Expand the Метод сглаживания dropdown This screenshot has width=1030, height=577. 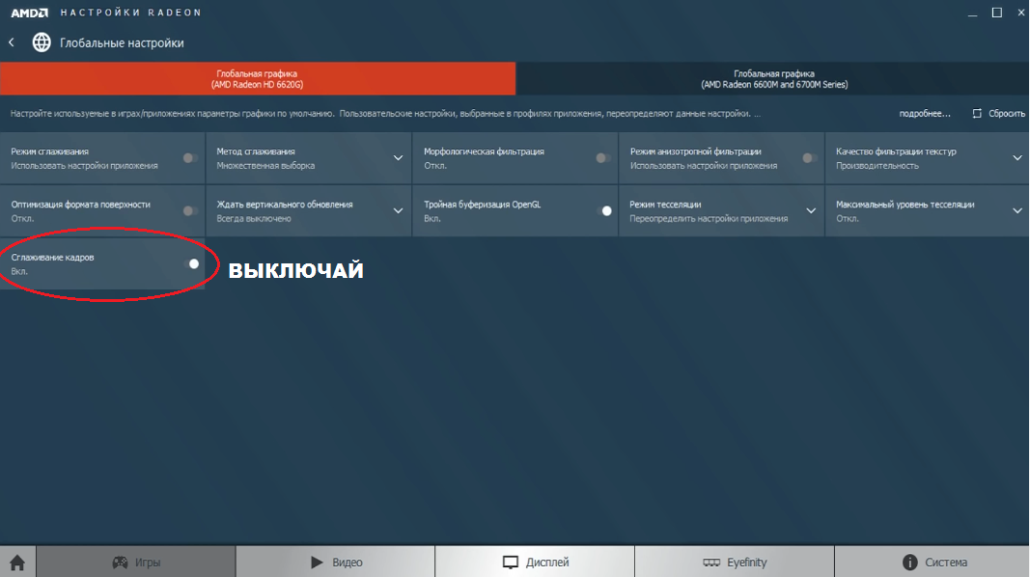[398, 158]
